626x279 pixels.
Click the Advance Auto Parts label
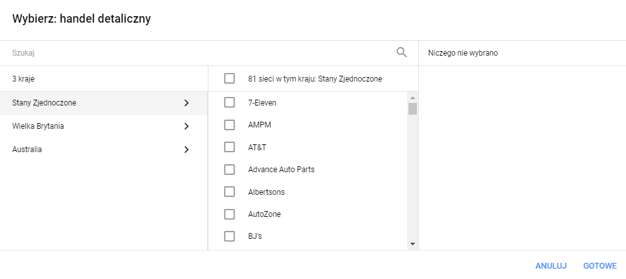(x=282, y=170)
